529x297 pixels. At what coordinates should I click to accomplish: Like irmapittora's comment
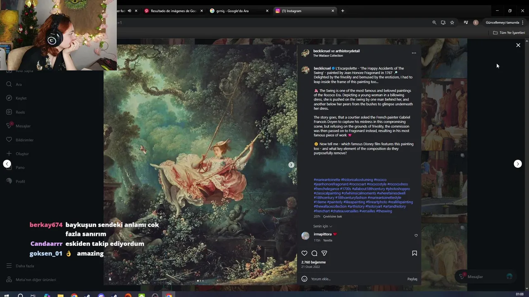[416, 236]
